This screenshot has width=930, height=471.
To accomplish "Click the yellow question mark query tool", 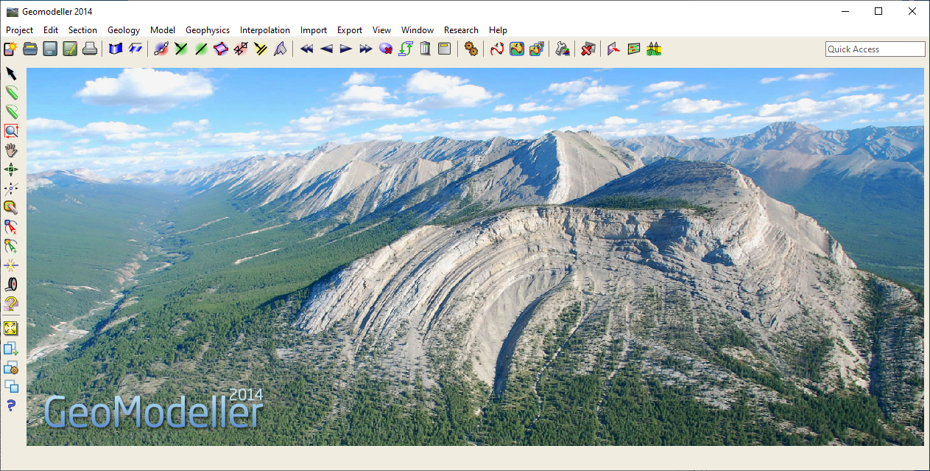I will 12,304.
